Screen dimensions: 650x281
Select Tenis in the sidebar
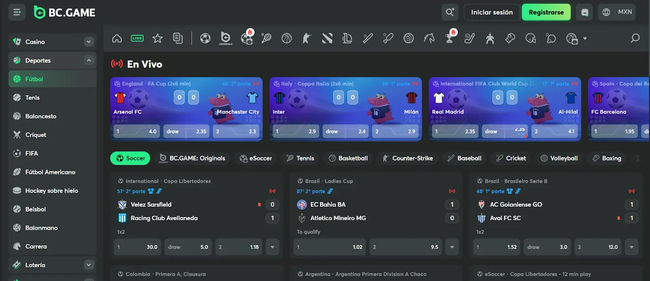coord(52,98)
